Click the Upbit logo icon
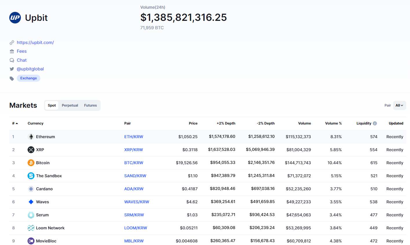 tap(15, 18)
